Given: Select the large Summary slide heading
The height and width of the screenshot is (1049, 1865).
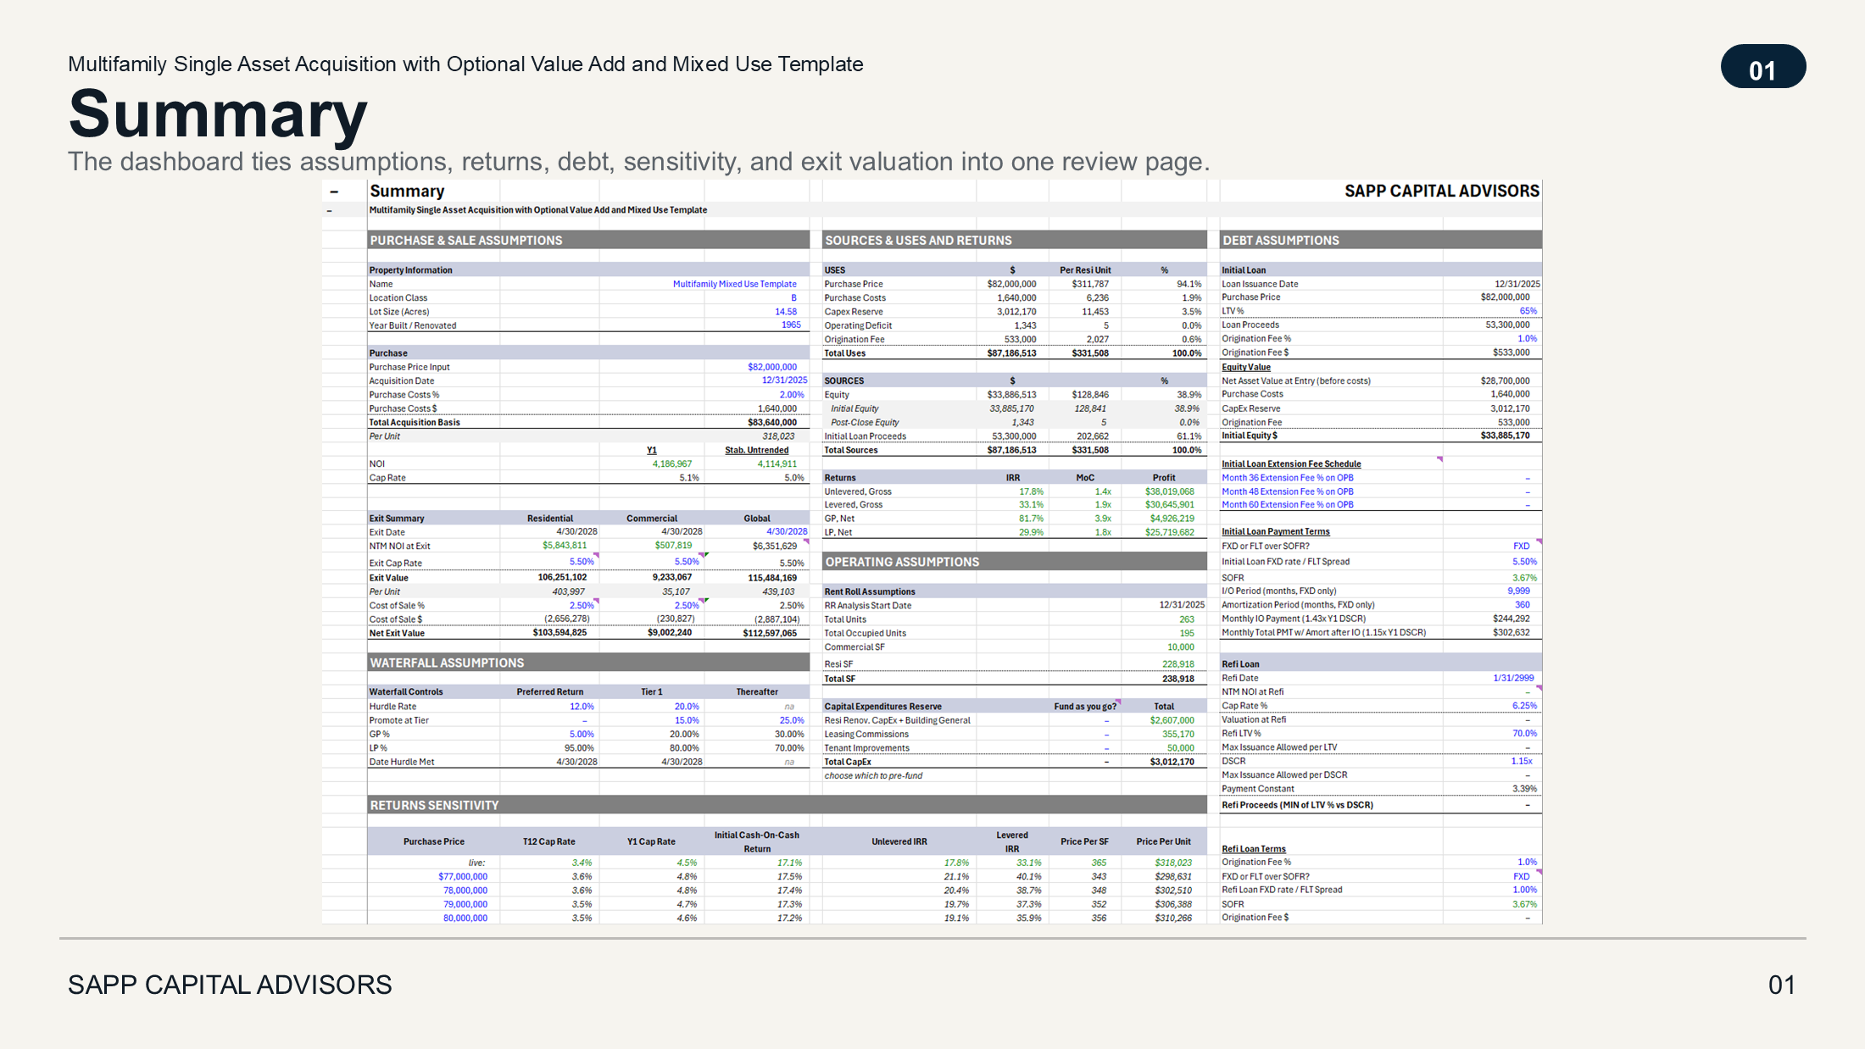Looking at the screenshot, I should (218, 114).
